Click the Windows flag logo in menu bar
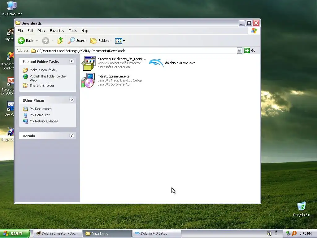Image resolution: width=317 pixels, height=238 pixels. pyautogui.click(x=254, y=31)
